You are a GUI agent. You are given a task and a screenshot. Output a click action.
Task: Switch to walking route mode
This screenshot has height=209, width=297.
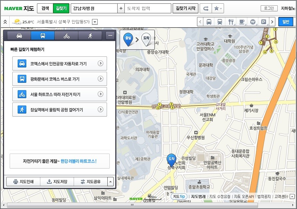pyautogui.click(x=90, y=36)
